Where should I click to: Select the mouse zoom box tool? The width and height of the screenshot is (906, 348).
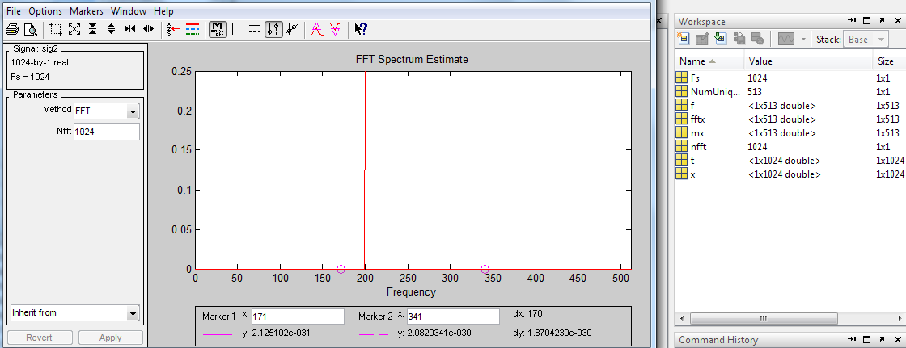(x=56, y=29)
